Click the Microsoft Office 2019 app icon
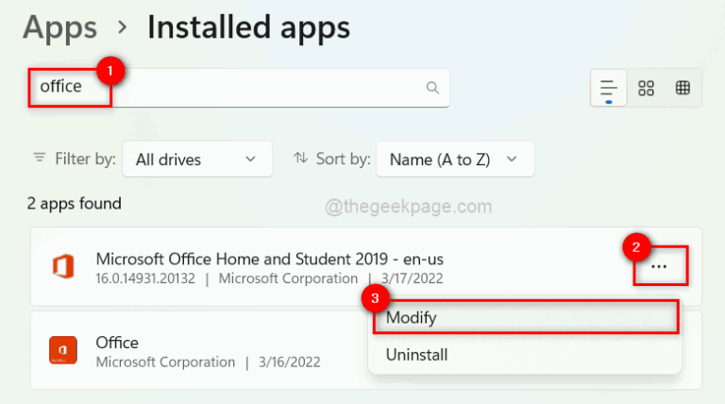 pyautogui.click(x=63, y=266)
